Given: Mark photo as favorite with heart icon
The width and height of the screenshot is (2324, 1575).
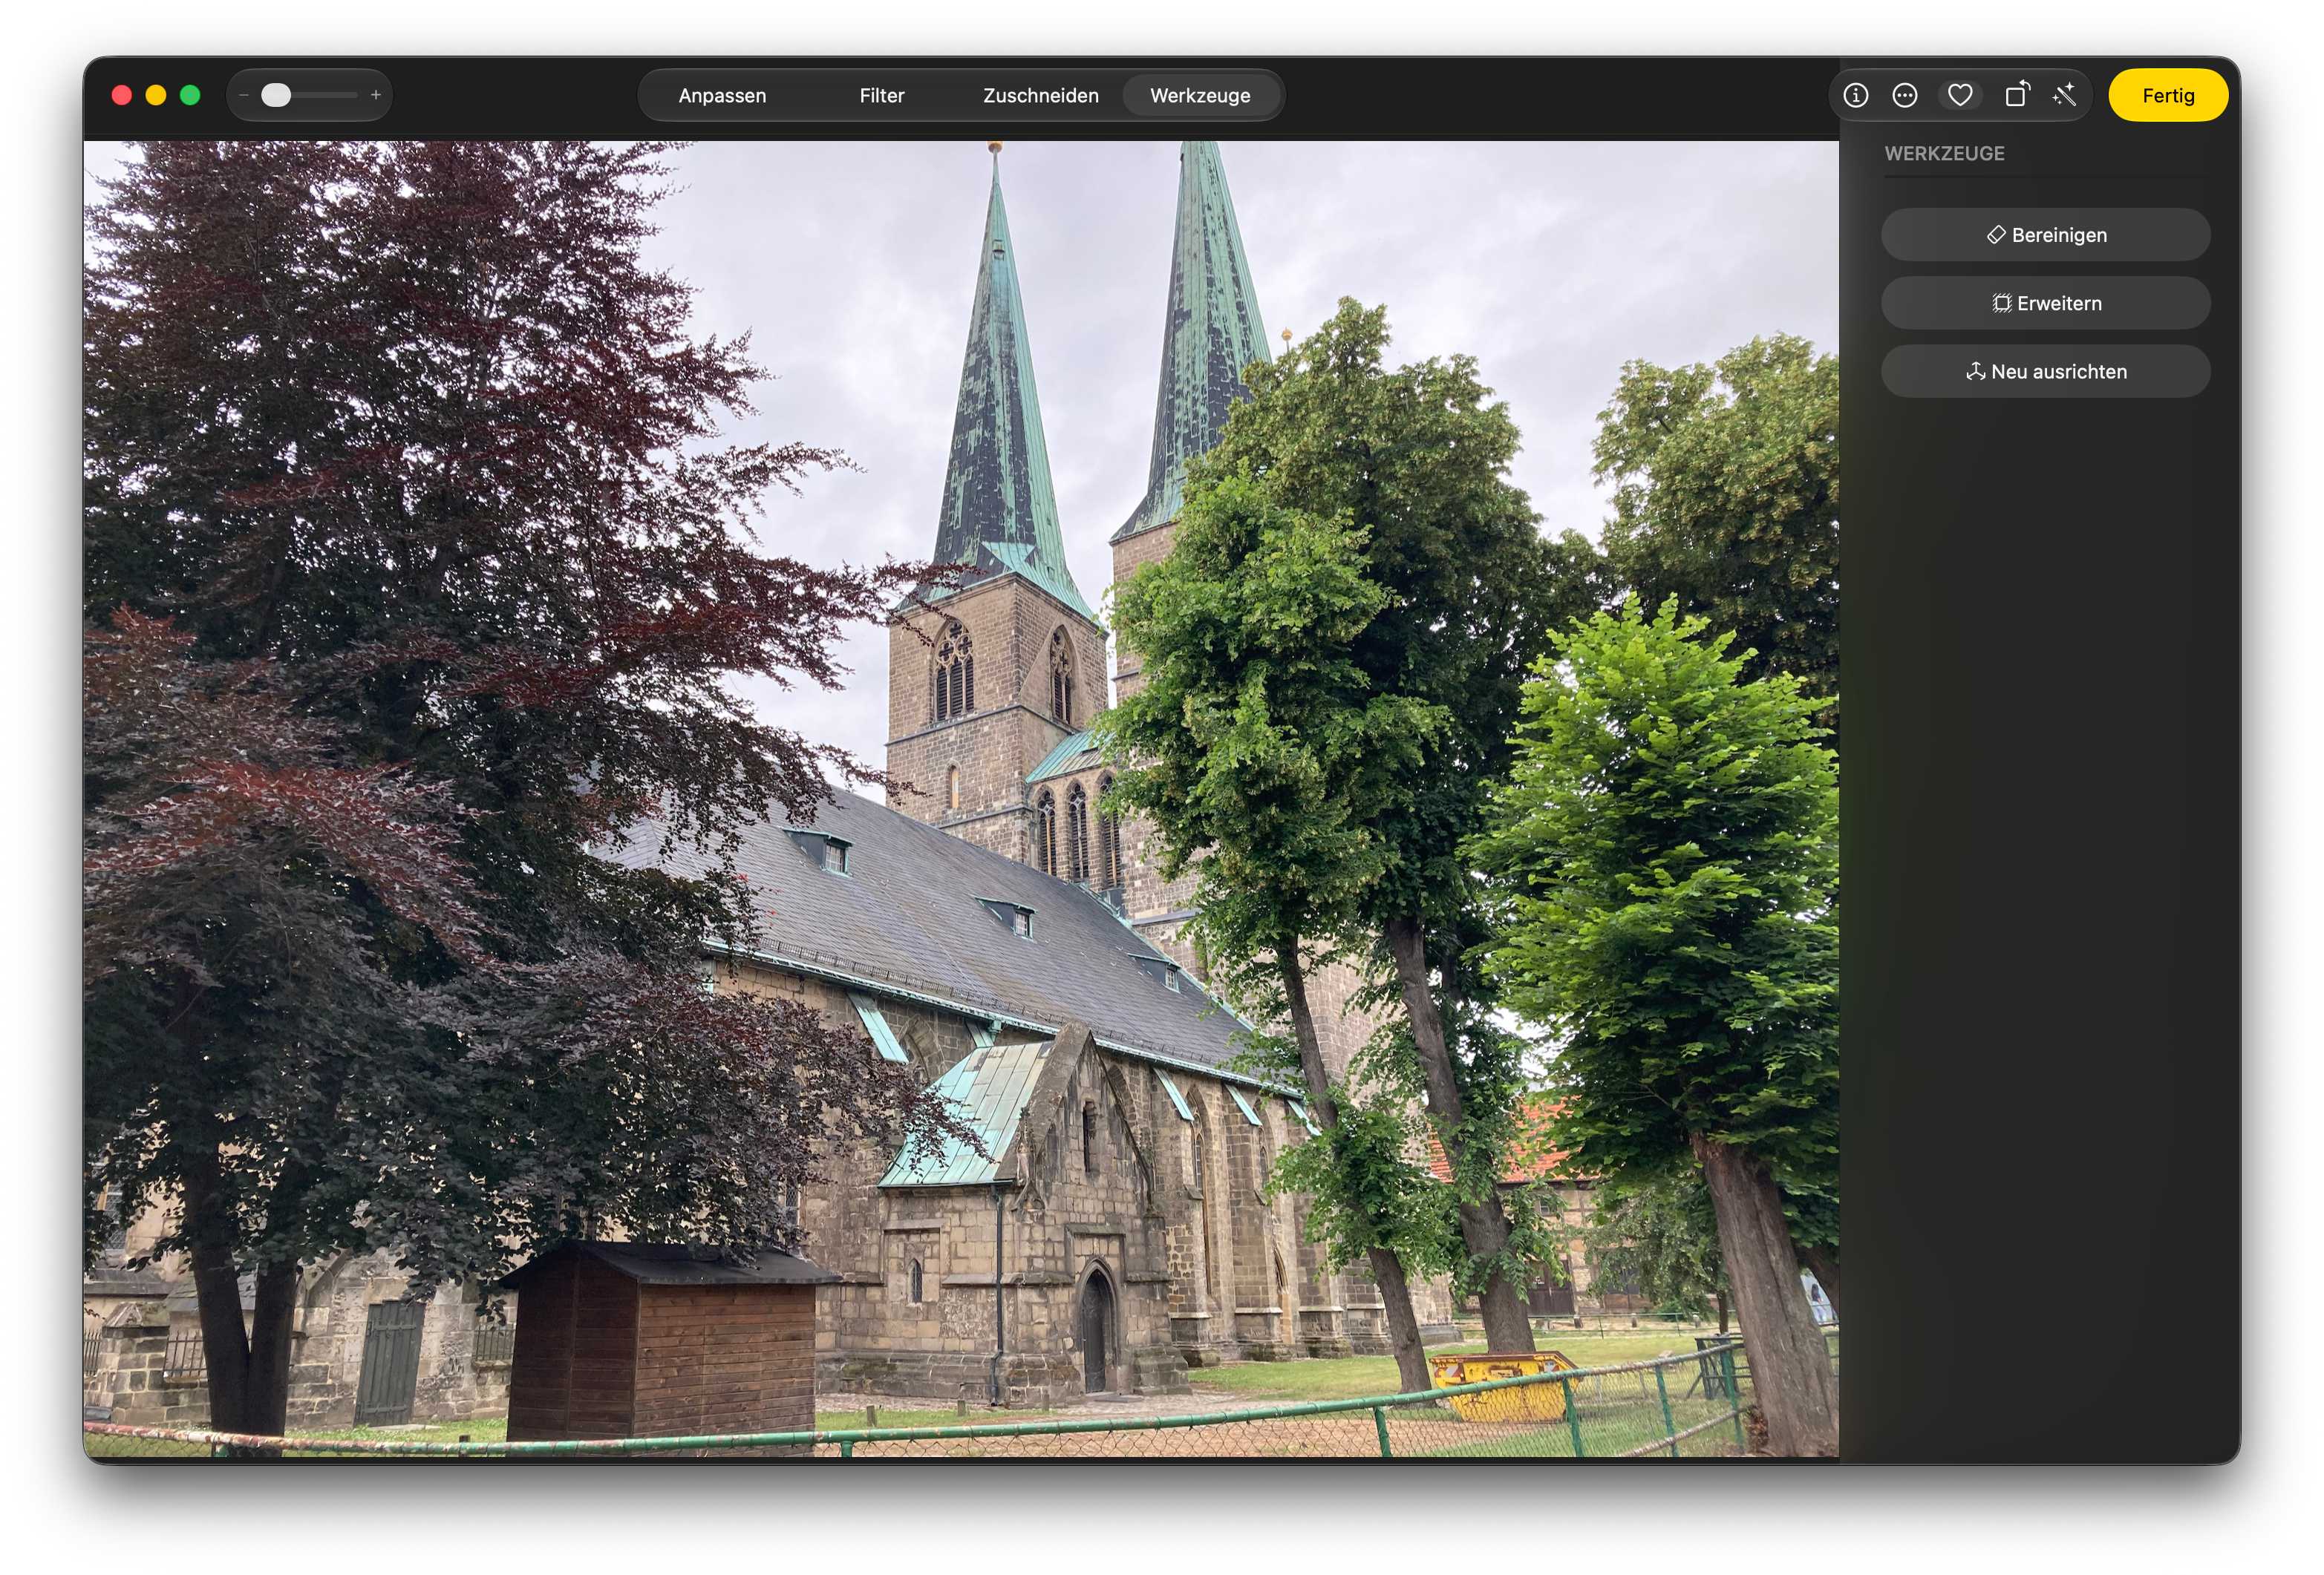Looking at the screenshot, I should point(1960,95).
